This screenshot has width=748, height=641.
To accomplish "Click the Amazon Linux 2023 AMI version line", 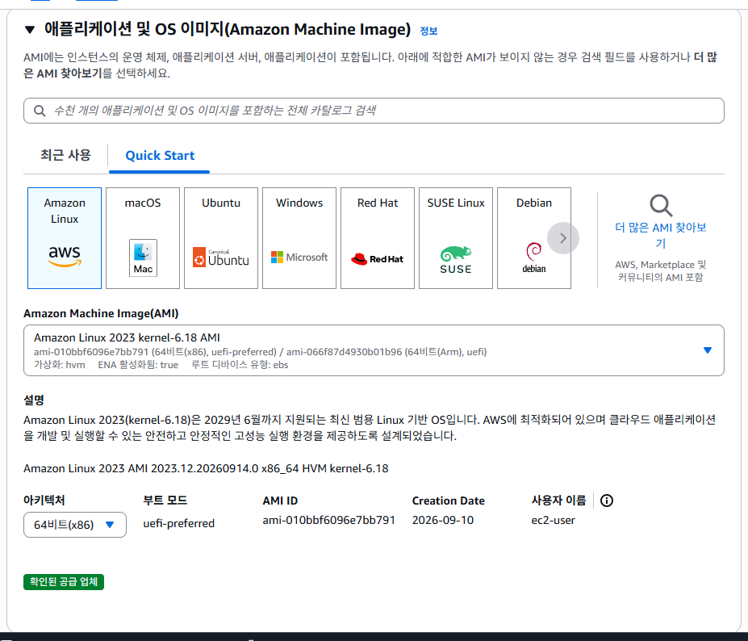I will (206, 469).
